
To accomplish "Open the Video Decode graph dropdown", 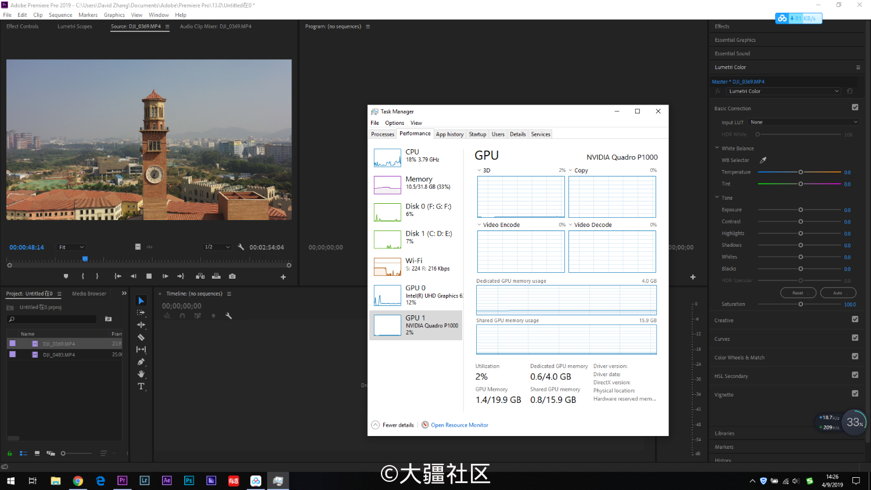I will tap(570, 225).
